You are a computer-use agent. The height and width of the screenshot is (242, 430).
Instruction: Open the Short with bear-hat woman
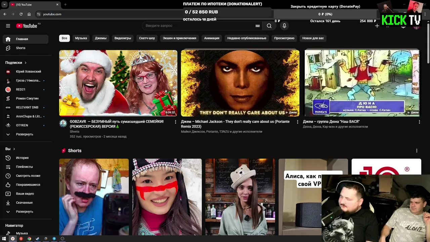coord(240,197)
